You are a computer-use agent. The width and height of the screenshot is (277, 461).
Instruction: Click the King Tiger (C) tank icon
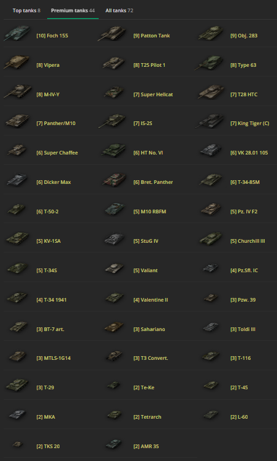210,121
